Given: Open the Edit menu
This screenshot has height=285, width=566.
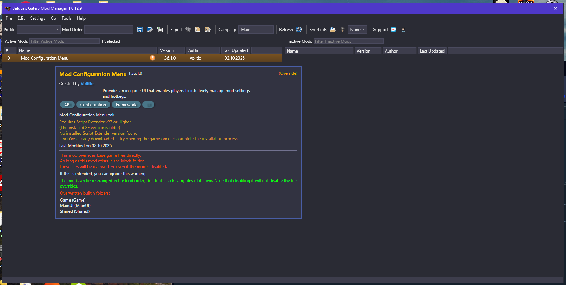Looking at the screenshot, I should 21,18.
